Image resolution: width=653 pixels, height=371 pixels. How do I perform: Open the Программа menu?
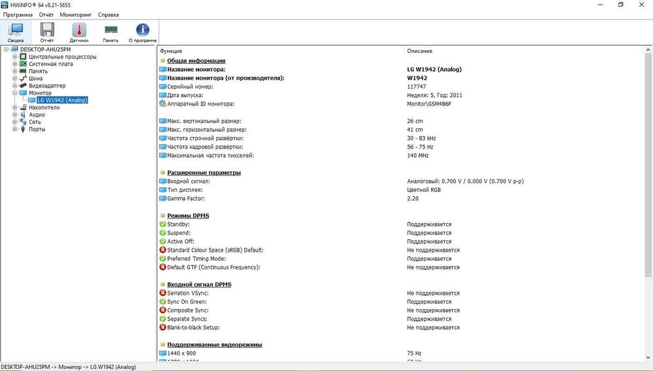click(18, 14)
